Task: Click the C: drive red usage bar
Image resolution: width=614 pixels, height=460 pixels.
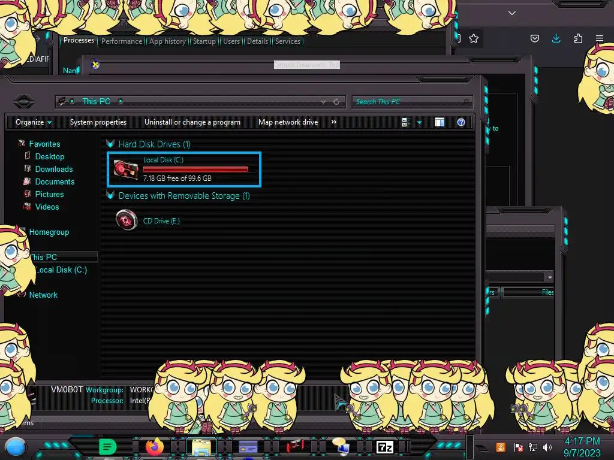Action: pyautogui.click(x=195, y=169)
